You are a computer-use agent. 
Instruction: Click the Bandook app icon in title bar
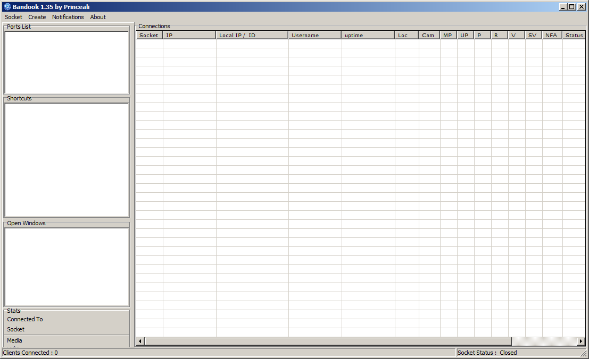tap(7, 7)
